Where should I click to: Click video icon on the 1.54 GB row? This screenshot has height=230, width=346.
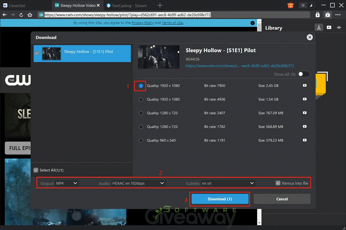(x=305, y=99)
